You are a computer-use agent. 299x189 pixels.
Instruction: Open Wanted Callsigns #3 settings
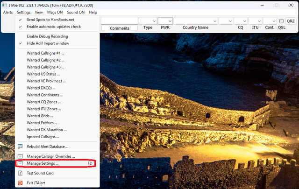click(x=57, y=67)
